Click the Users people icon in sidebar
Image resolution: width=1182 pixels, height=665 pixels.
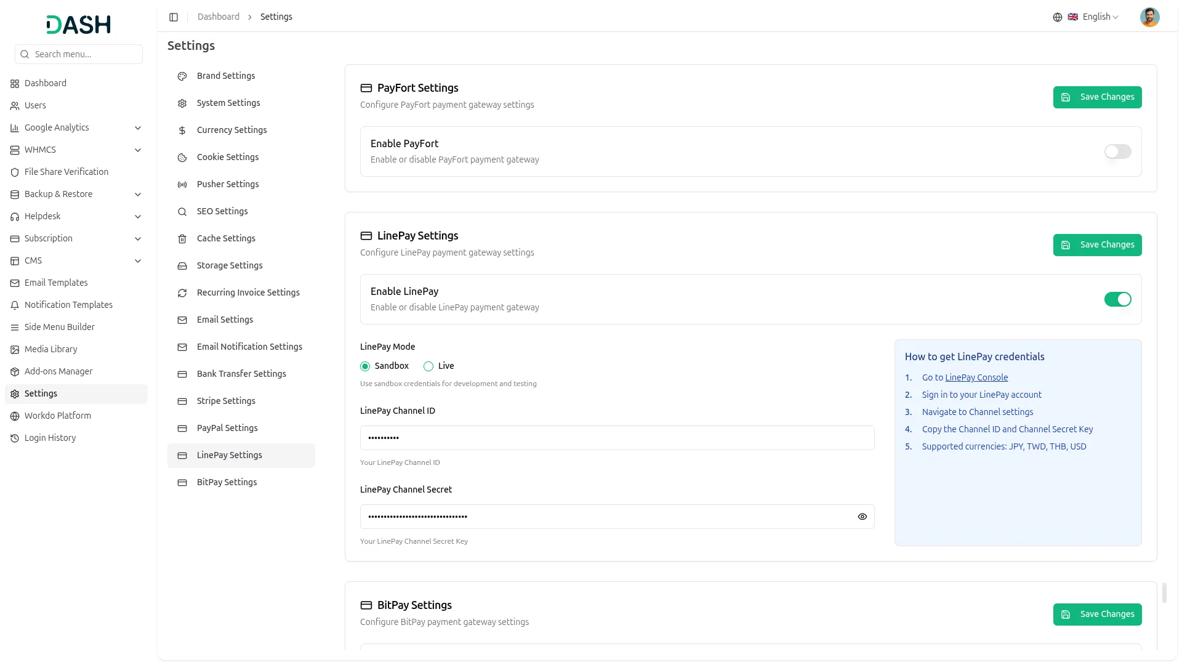[15, 106]
